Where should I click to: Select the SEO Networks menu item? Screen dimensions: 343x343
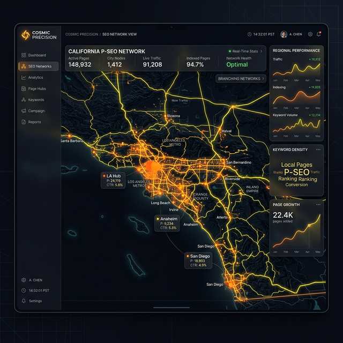point(38,66)
